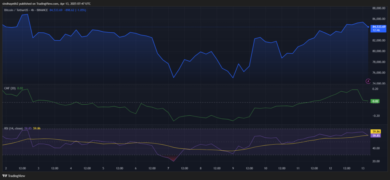
Task: Click date 2 on the time axis
Action: click(x=6, y=168)
